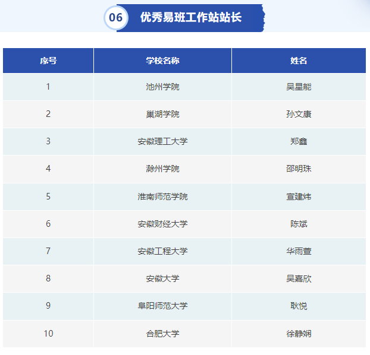The width and height of the screenshot is (370, 355).
Task: Select the name 徐静娴
Action: [x=299, y=334]
